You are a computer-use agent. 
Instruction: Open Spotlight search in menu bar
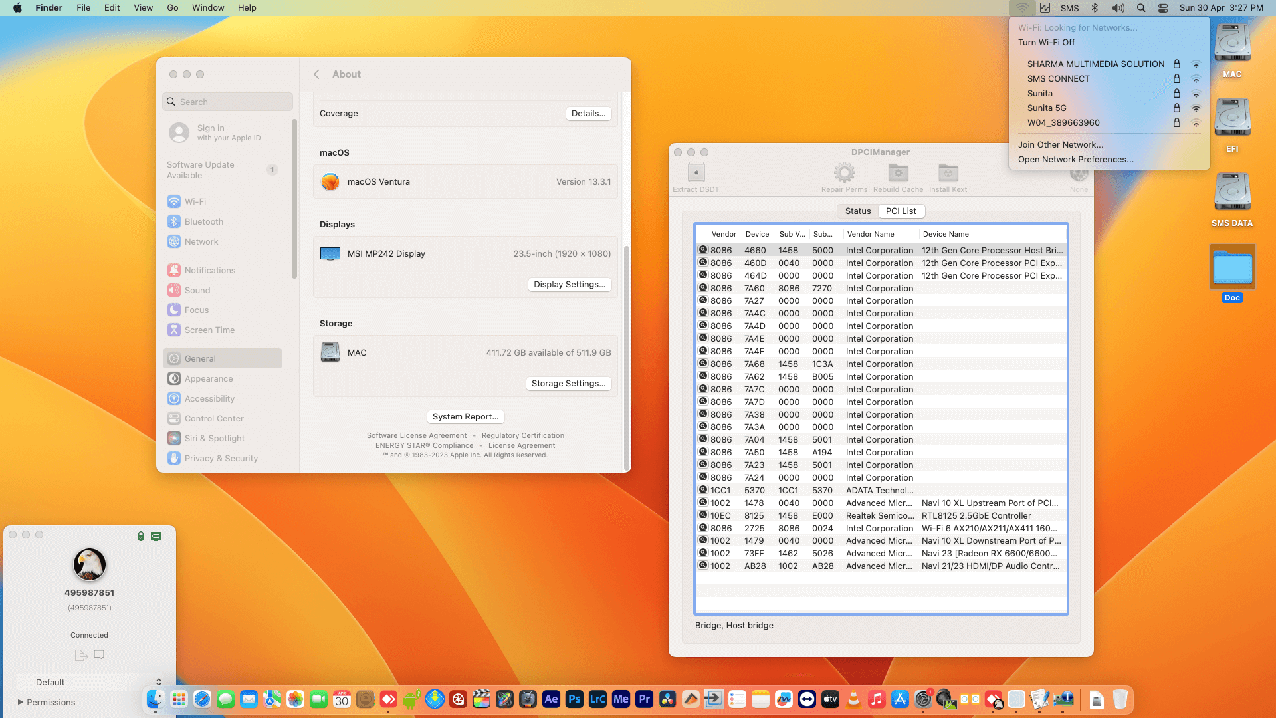pos(1141,8)
